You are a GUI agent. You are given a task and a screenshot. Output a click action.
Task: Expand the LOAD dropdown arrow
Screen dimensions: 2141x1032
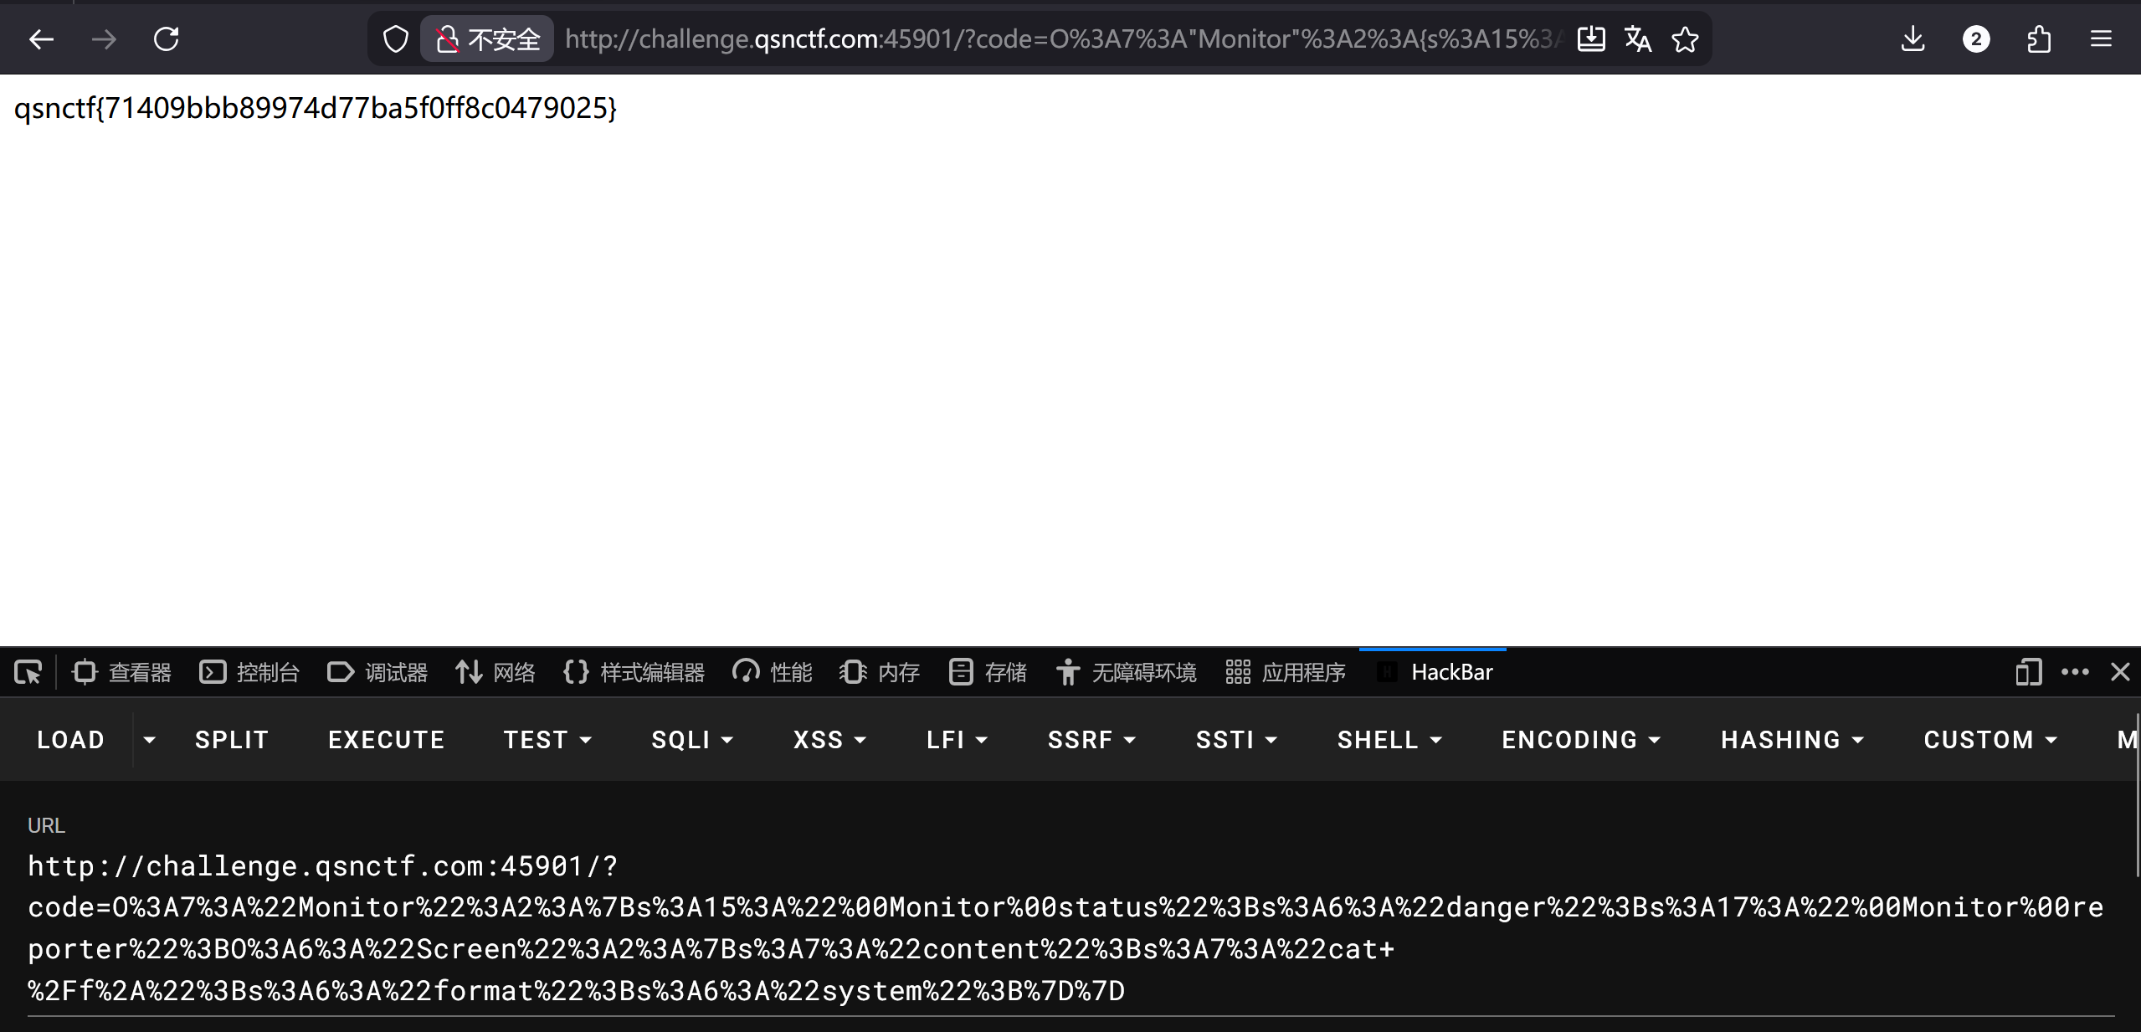(x=149, y=740)
